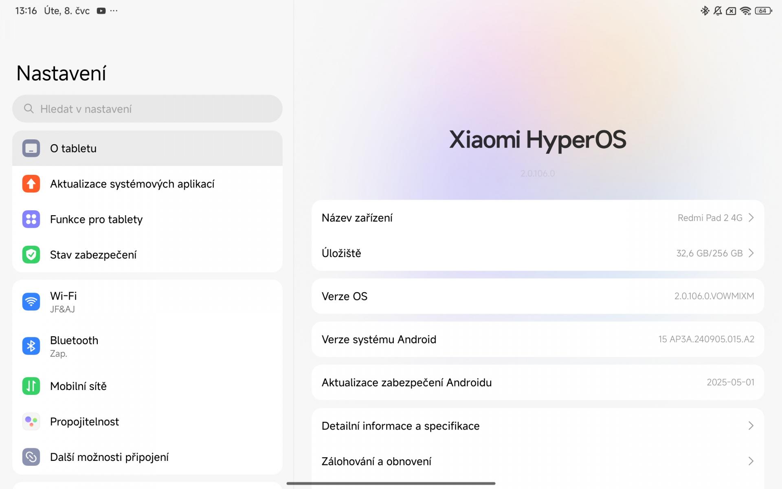Open Další možnosti připojení settings
Screen dimensions: 782x489
pos(147,457)
